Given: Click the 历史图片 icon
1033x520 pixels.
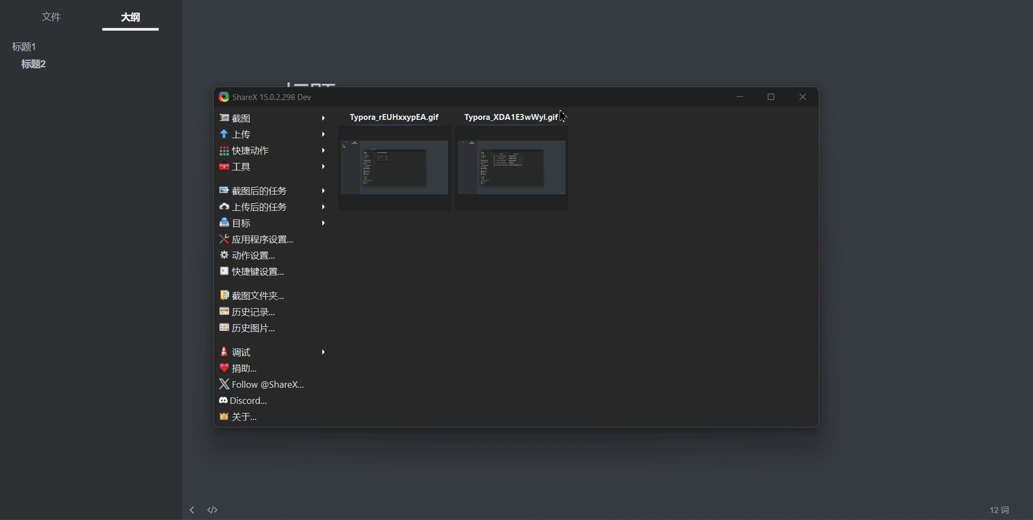Looking at the screenshot, I should tap(224, 327).
